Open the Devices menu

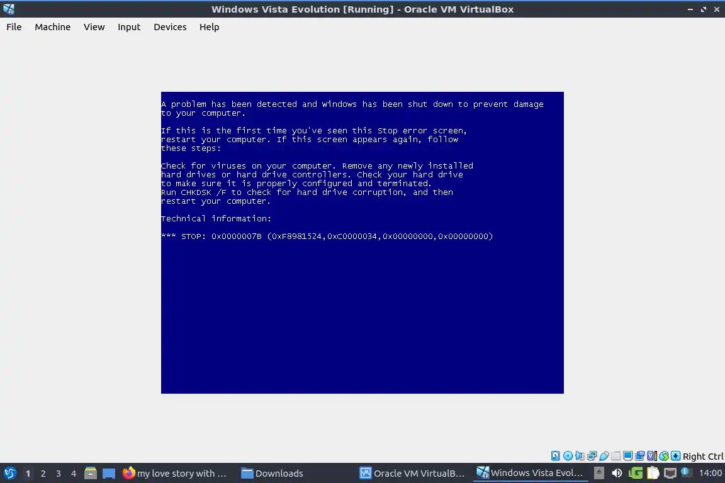point(170,27)
